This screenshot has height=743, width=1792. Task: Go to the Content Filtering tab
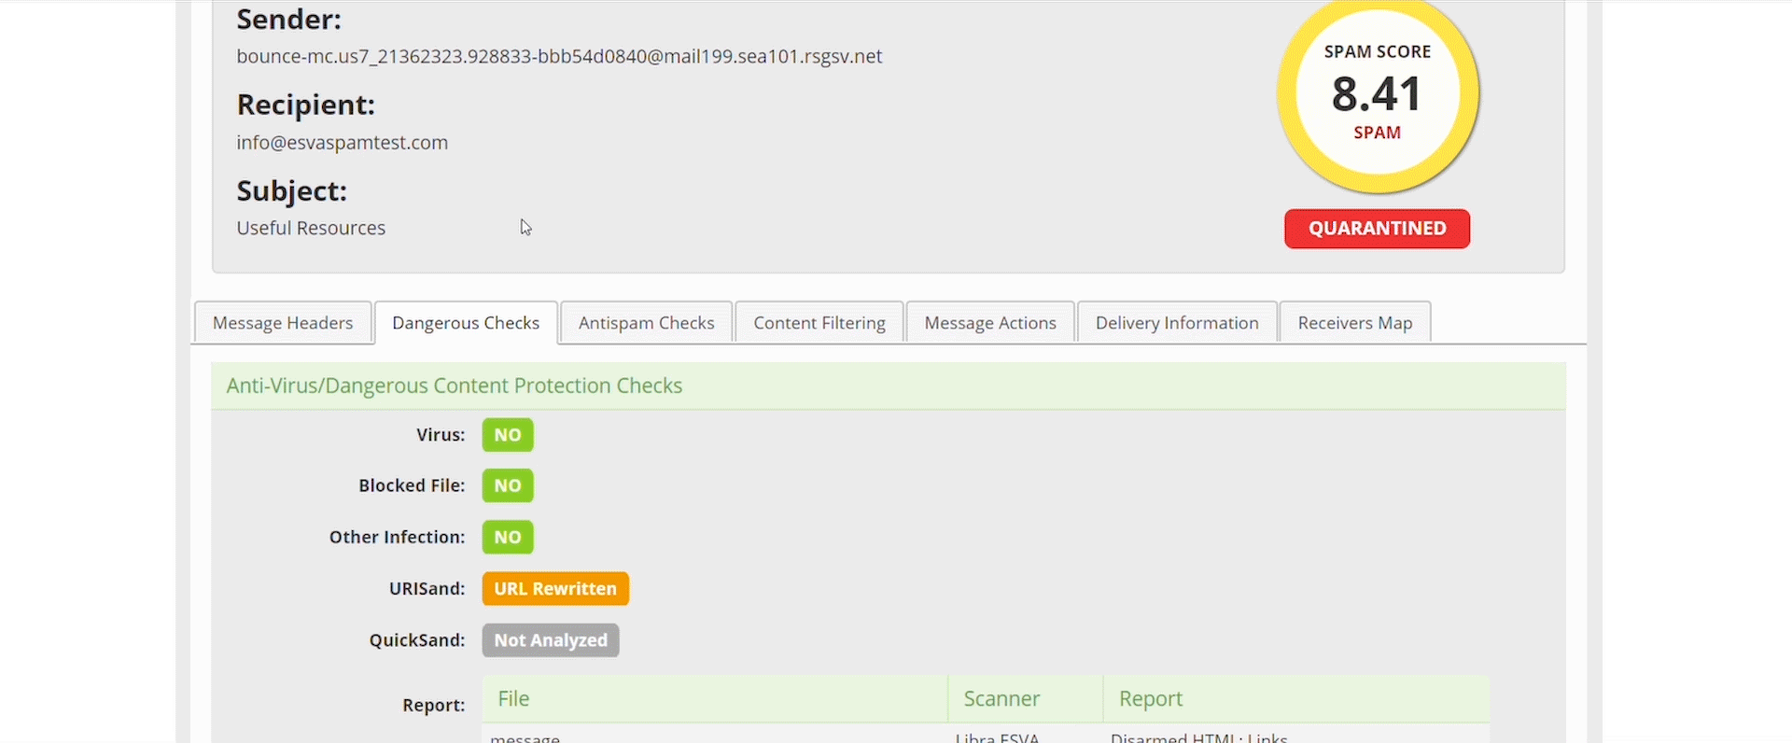pyautogui.click(x=819, y=323)
